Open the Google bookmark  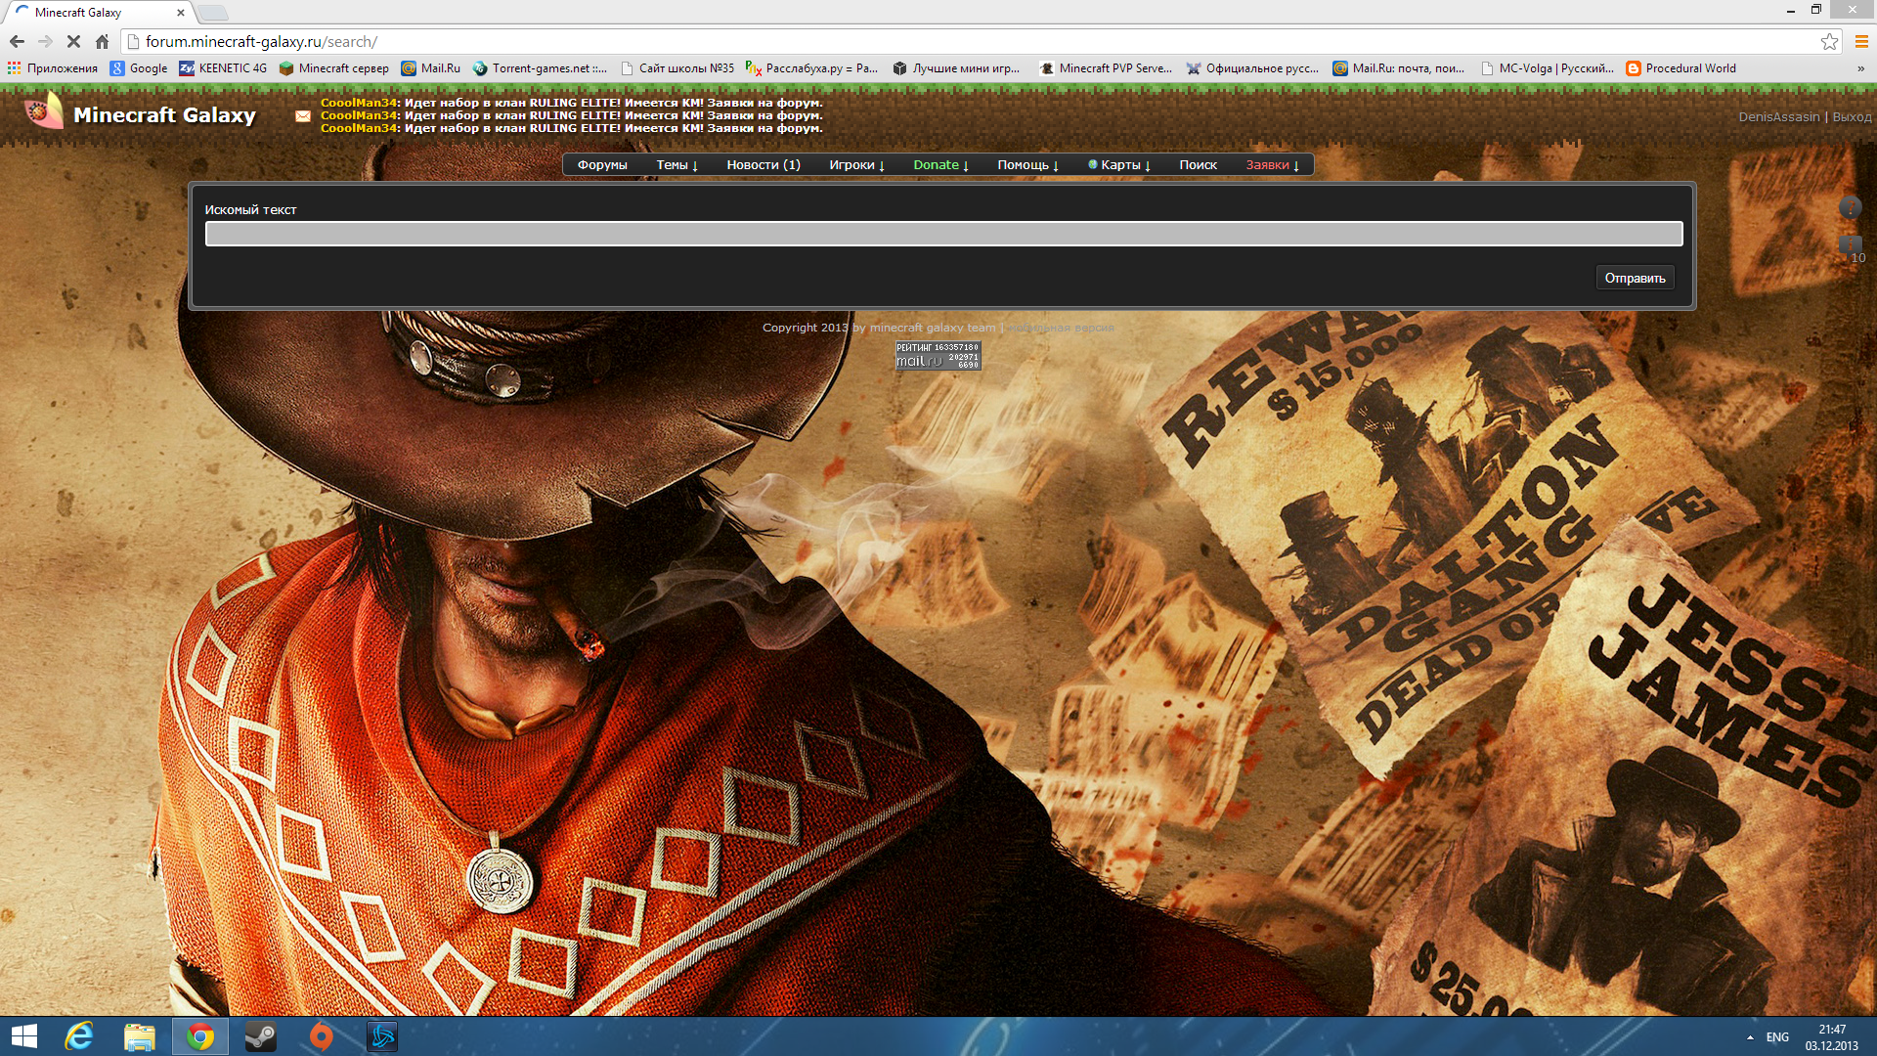(x=139, y=68)
